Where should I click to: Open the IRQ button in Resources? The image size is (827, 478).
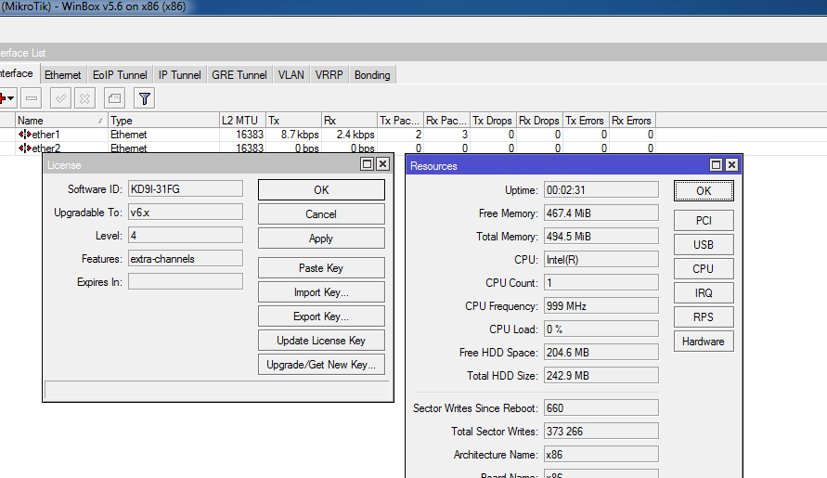point(704,293)
